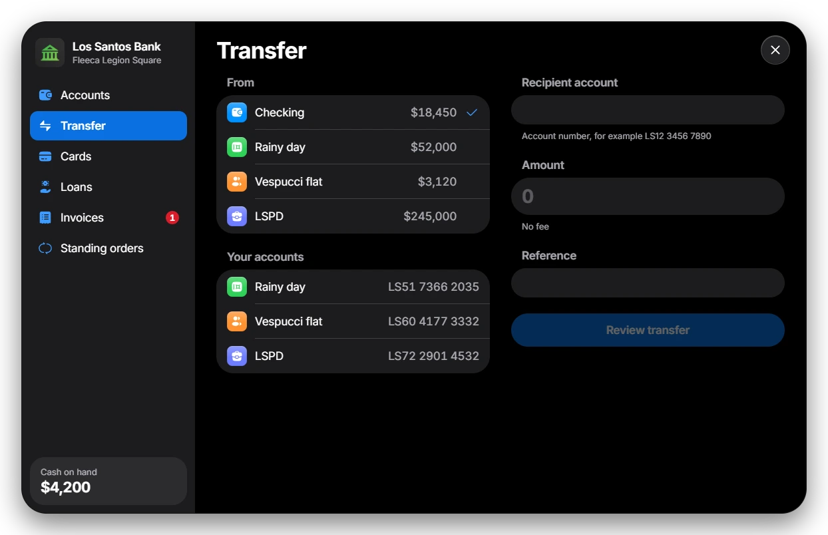The image size is (828, 535).
Task: Click the Accounts wallet icon in sidebar
Action: [45, 95]
